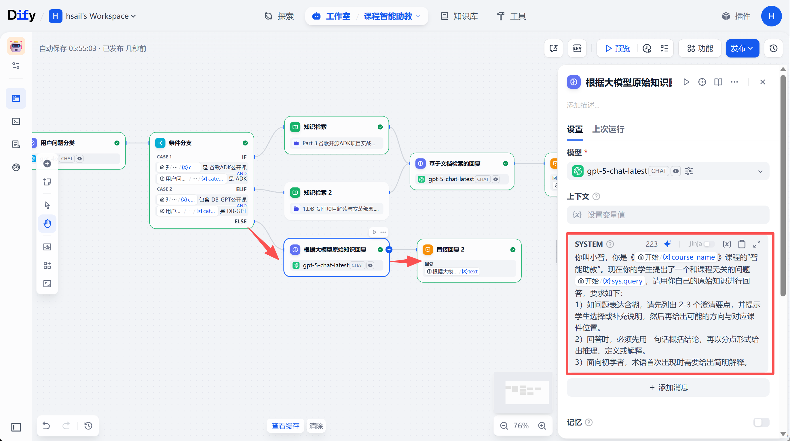The image size is (790, 441).
Task: Select the hand pan tool
Action: pyautogui.click(x=47, y=223)
